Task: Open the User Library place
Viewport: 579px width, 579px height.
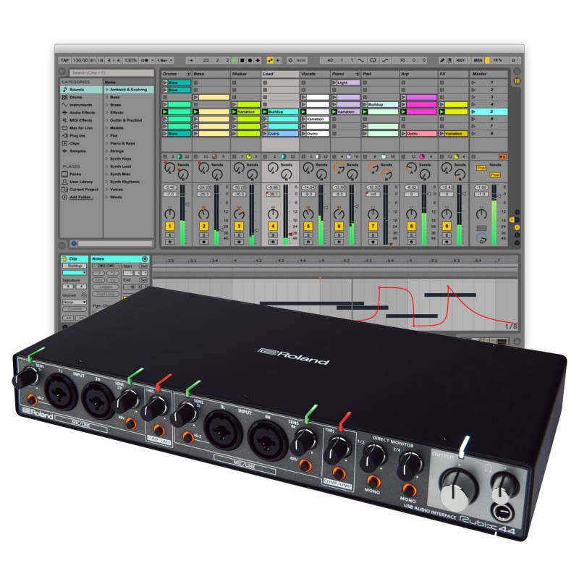Action: coord(81,182)
